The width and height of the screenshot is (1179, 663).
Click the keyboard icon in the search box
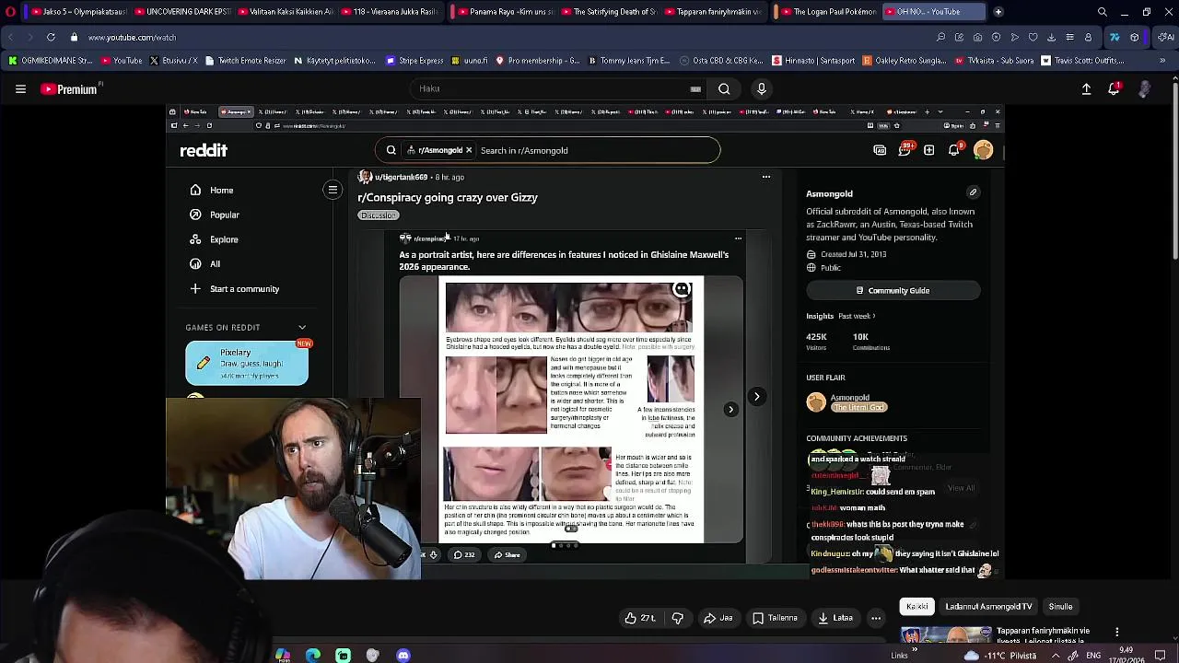695,89
